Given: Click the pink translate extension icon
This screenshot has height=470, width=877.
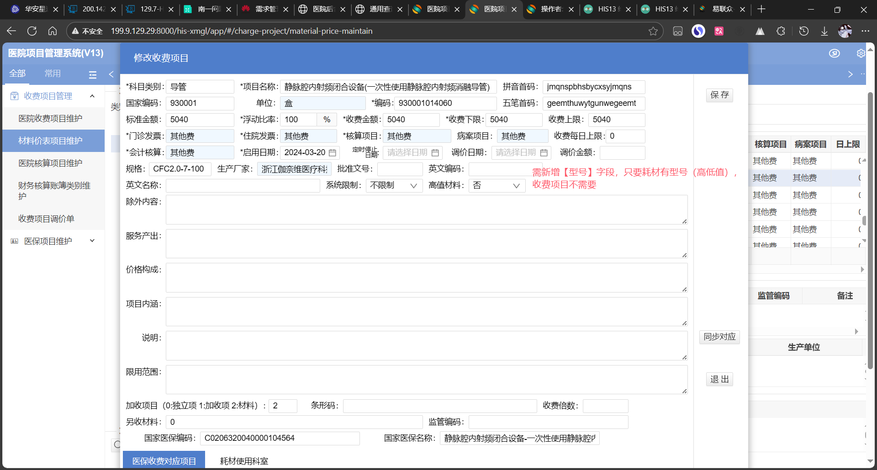Looking at the screenshot, I should 719,31.
